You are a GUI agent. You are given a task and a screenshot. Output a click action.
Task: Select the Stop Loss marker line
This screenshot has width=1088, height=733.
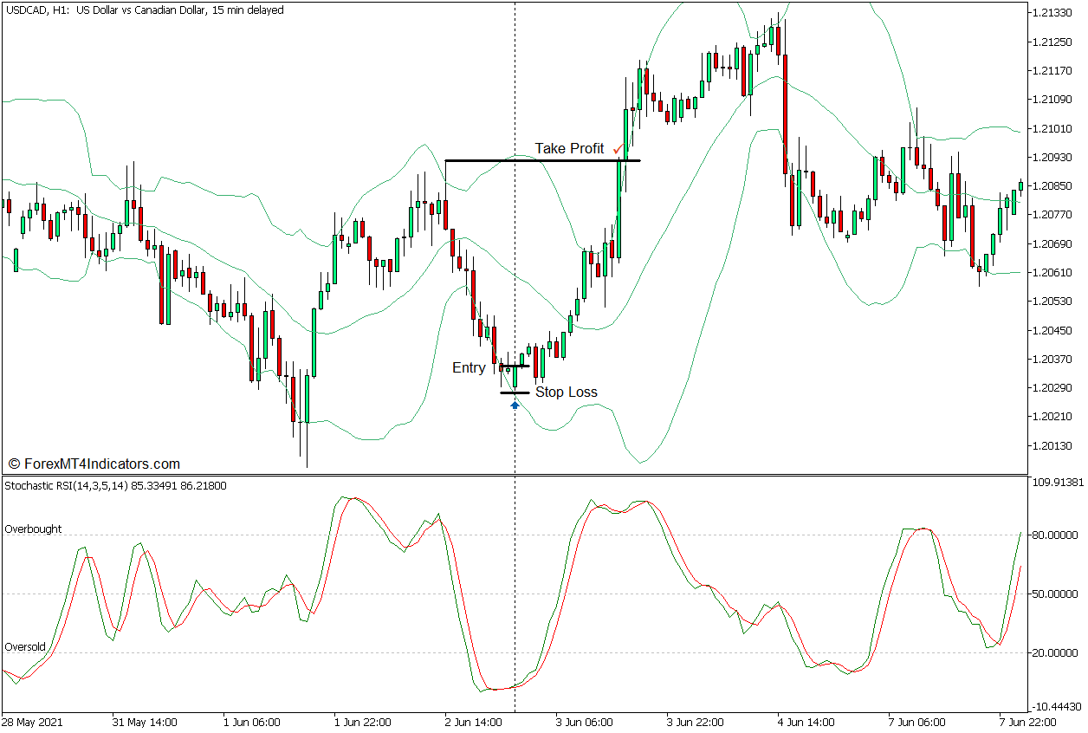click(x=511, y=392)
